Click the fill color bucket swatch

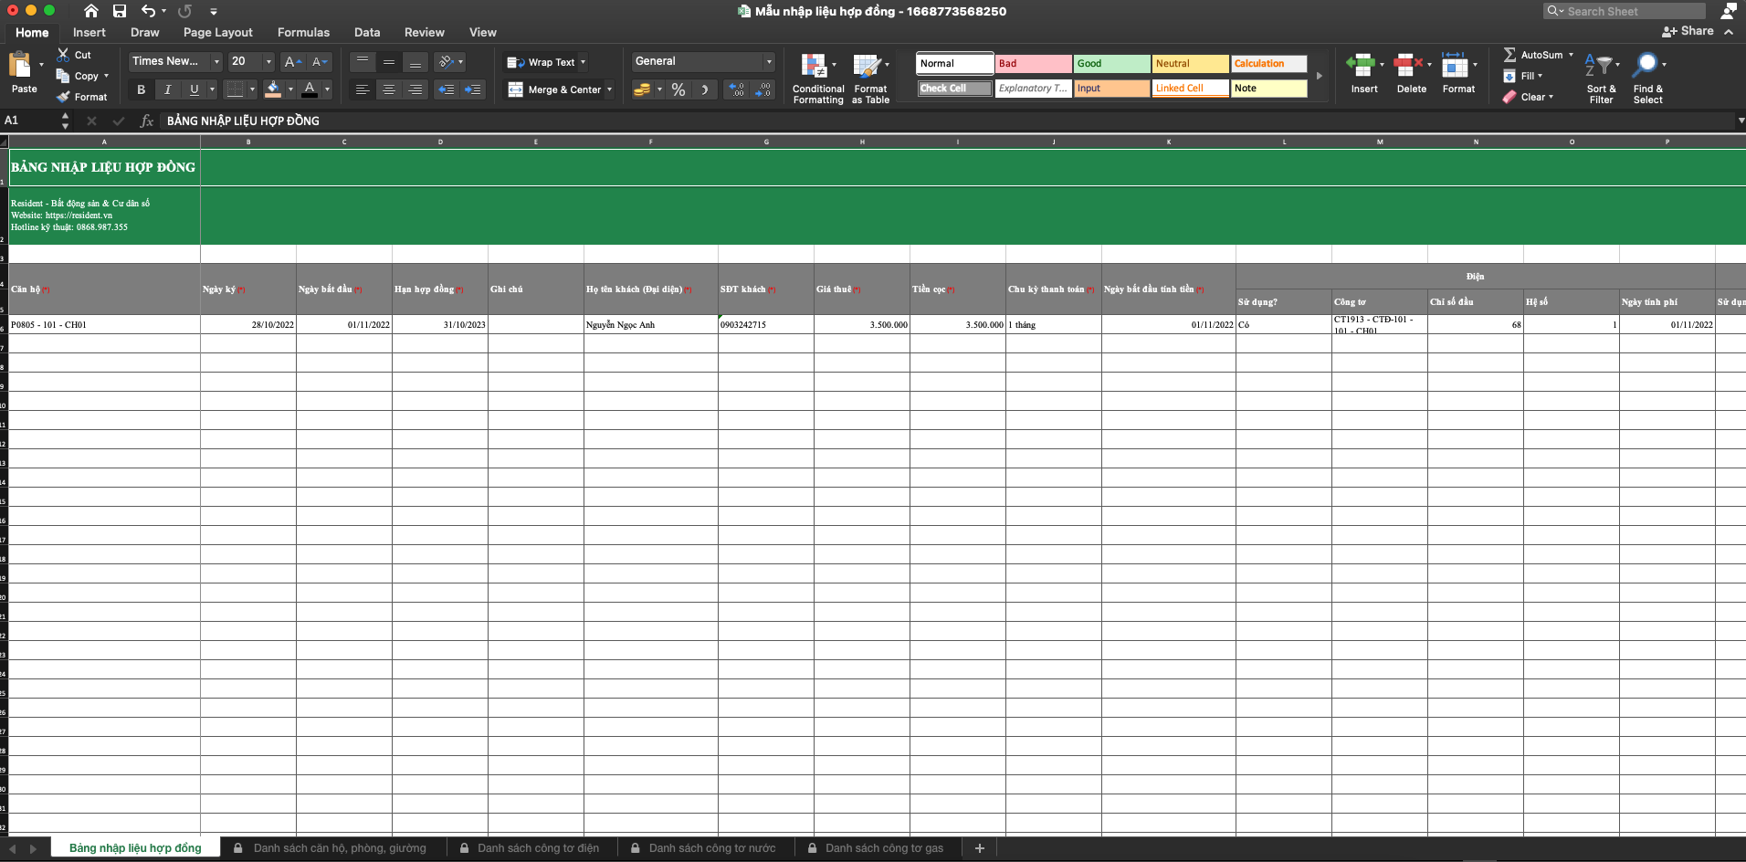pos(272,89)
